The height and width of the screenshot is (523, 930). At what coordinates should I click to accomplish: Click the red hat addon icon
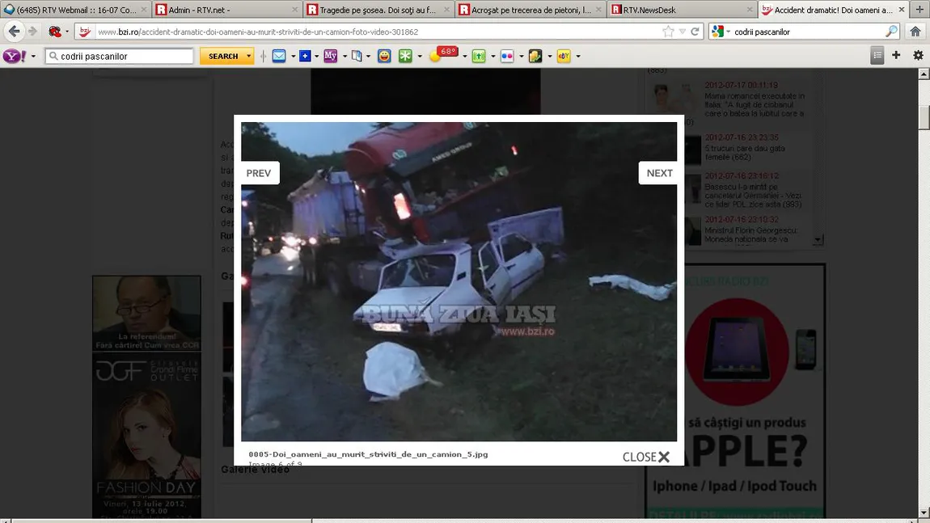(x=54, y=32)
